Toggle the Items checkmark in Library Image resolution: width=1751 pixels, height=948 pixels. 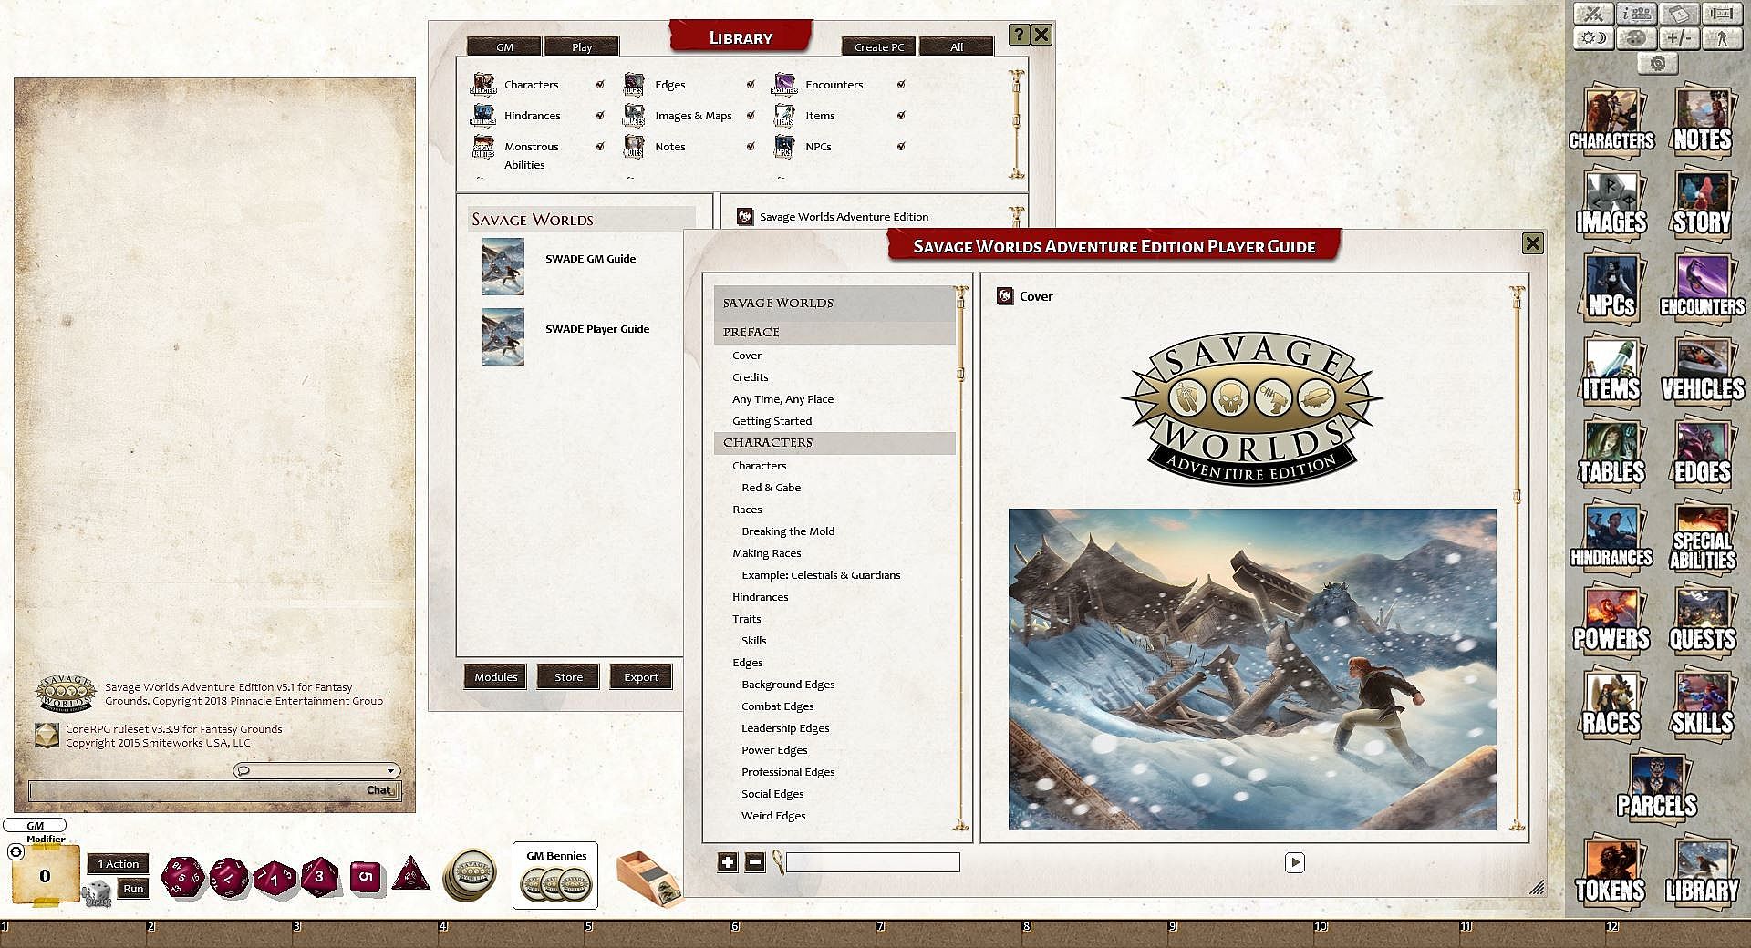tap(901, 115)
